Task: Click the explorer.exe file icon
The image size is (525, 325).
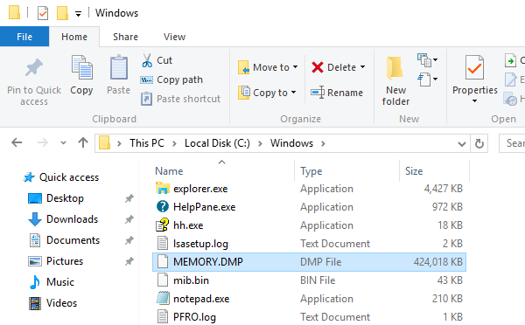Action: click(x=163, y=188)
